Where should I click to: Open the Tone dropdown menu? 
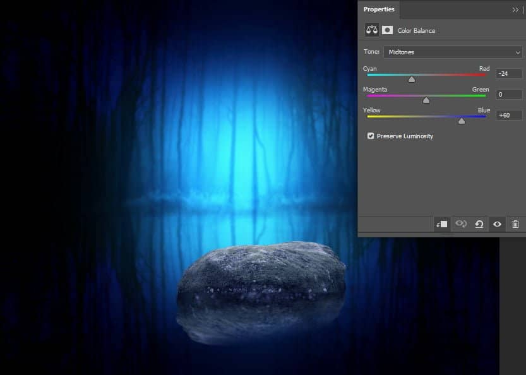tap(453, 52)
